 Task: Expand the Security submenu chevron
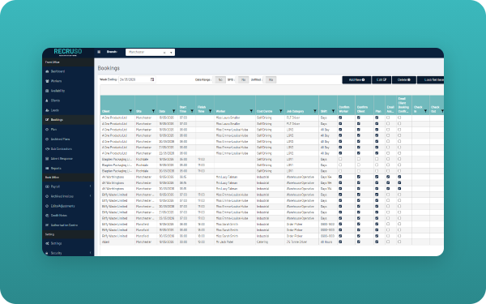tap(91, 253)
